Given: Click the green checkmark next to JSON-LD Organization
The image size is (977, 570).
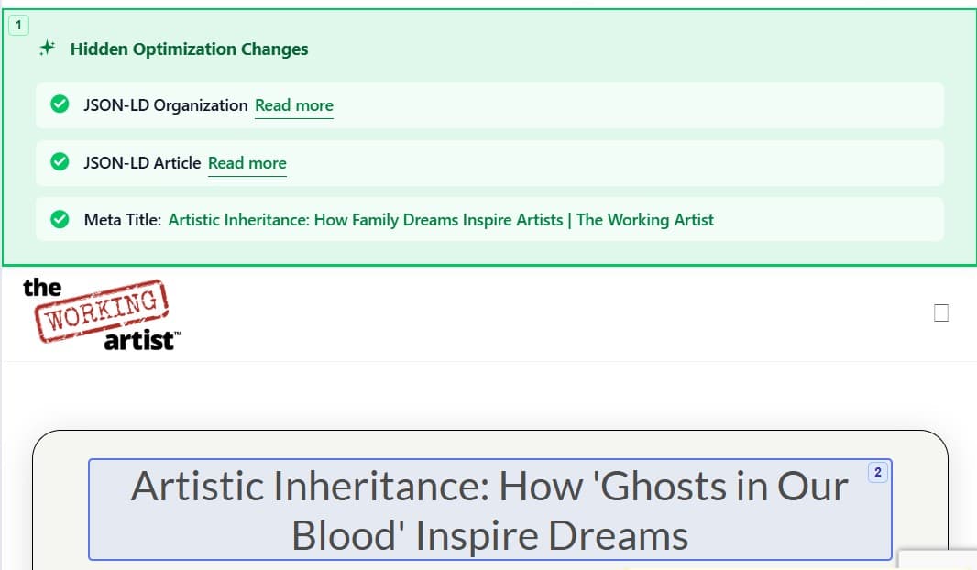Looking at the screenshot, I should coord(60,104).
